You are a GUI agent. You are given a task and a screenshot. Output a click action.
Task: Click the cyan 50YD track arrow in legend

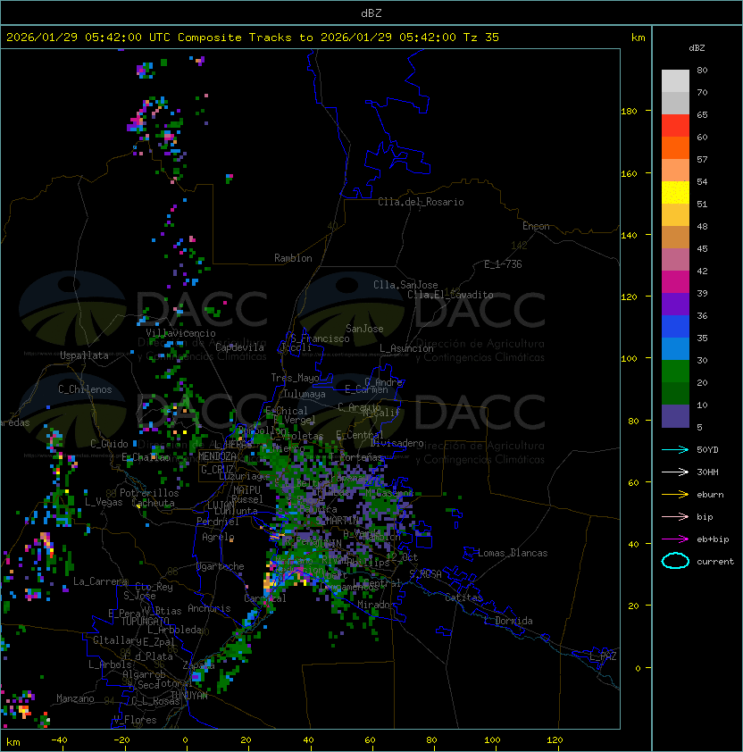[675, 450]
